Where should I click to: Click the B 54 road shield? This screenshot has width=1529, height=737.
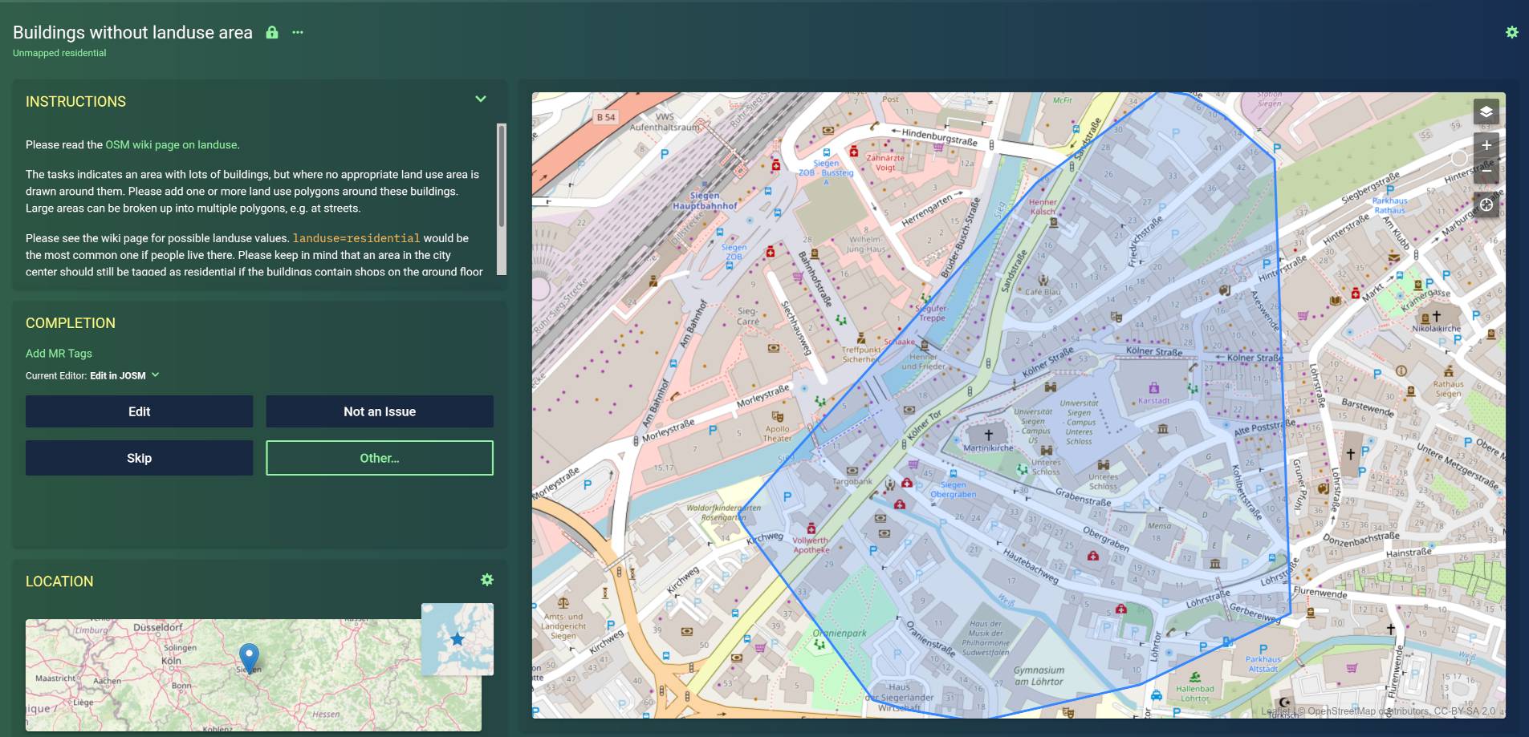pyautogui.click(x=606, y=117)
